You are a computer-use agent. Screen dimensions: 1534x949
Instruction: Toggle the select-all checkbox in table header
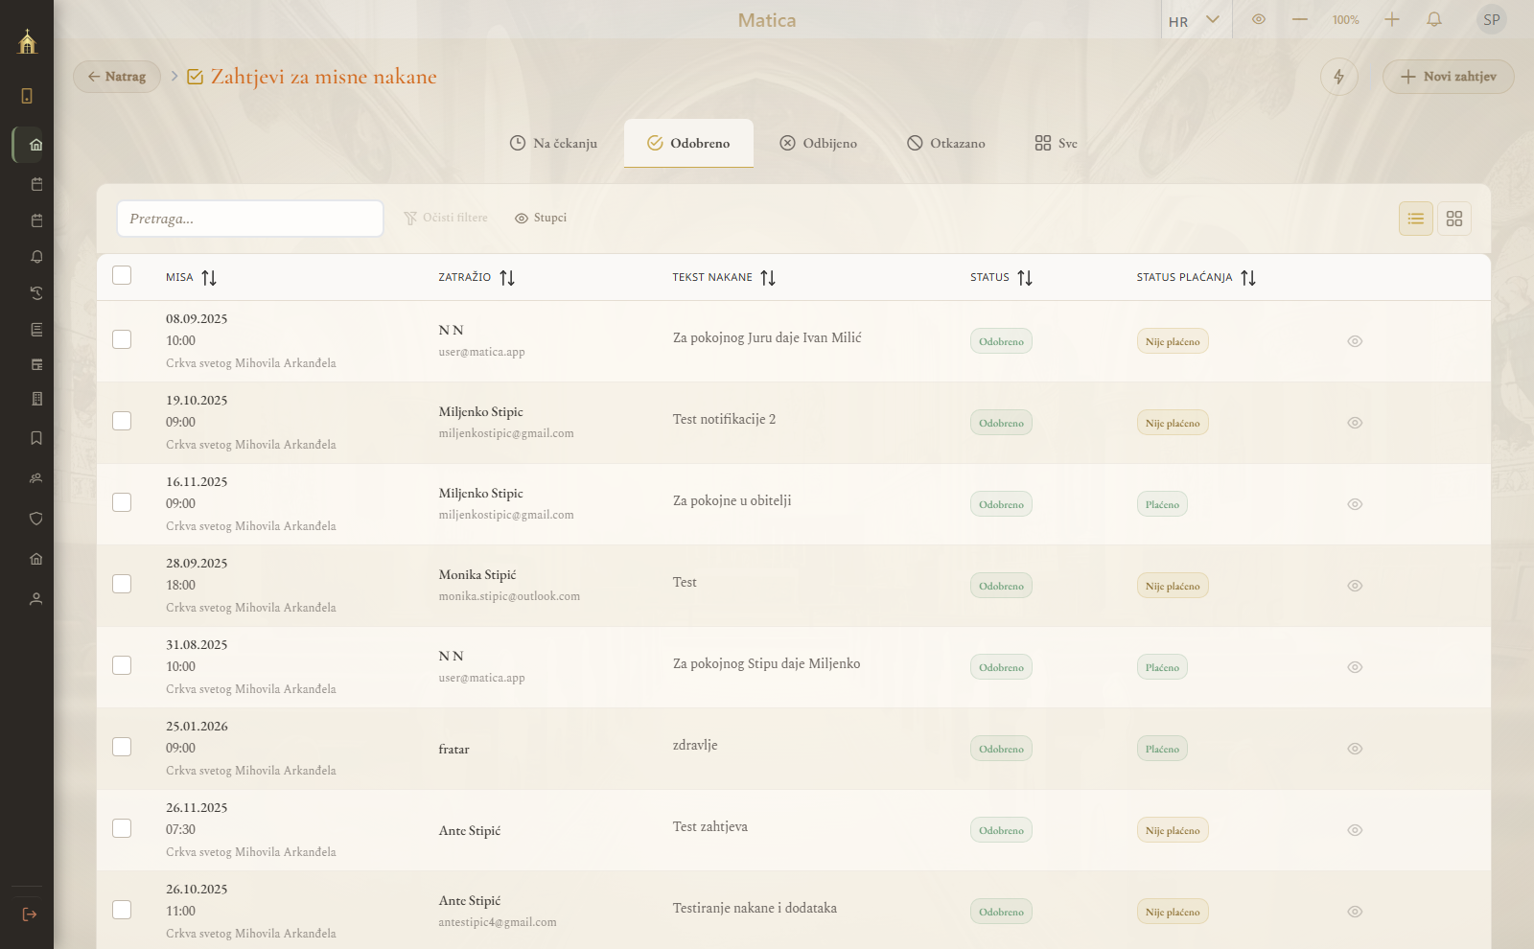(122, 275)
